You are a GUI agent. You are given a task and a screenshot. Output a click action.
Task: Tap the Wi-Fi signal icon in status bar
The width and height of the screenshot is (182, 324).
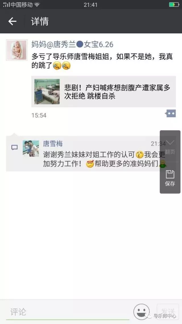click(x=37, y=5)
